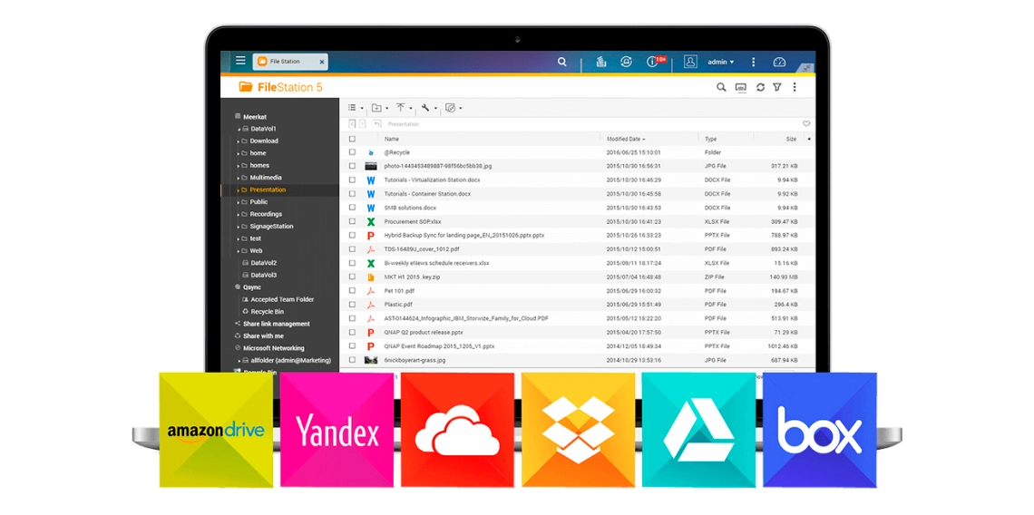Click the create folder icon
This screenshot has width=1034, height=515.
click(x=376, y=108)
